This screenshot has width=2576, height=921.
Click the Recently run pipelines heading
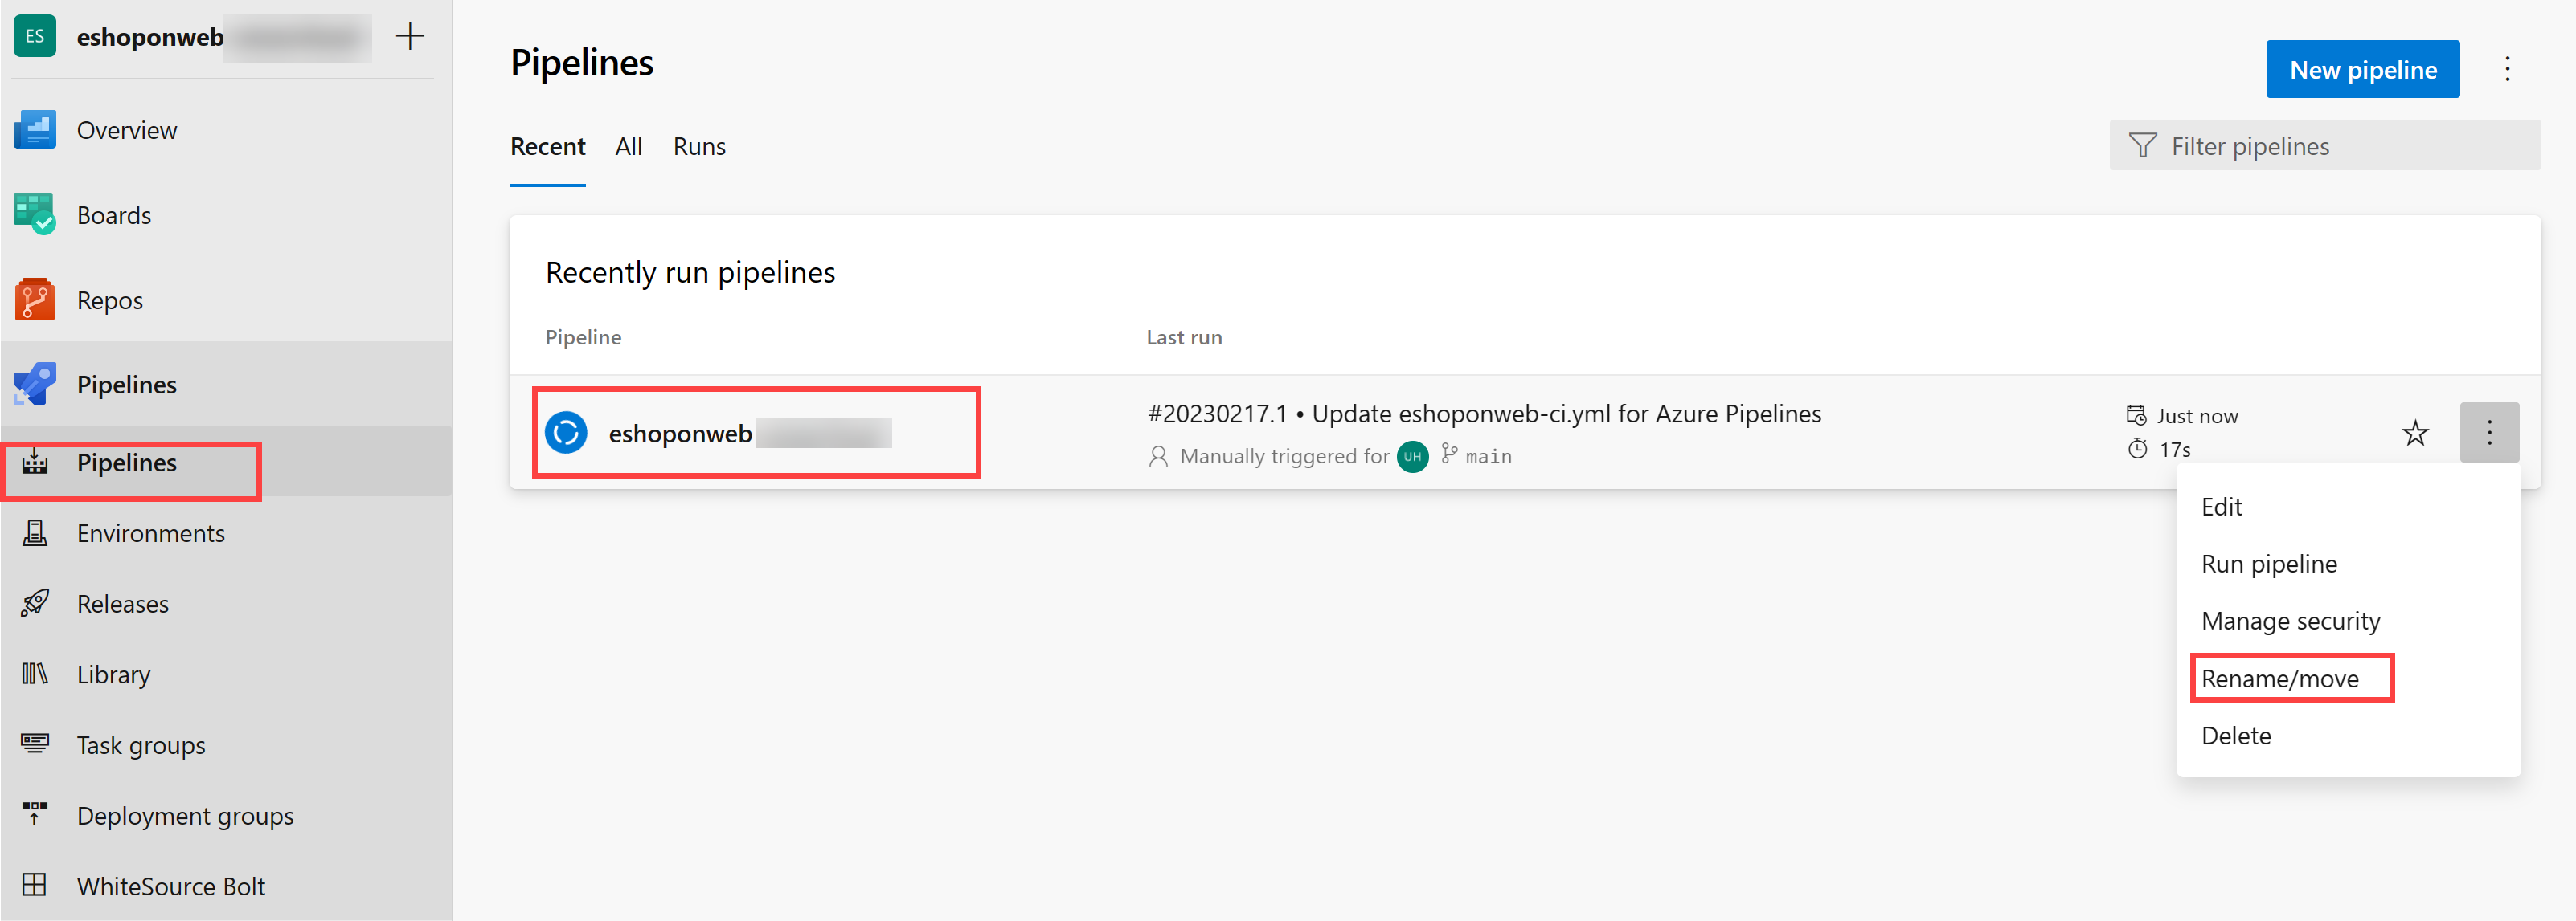tap(690, 271)
